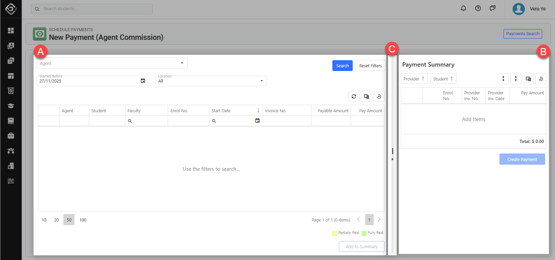Set page size to 100 items
Viewport: 555px width, 260px height.
coord(83,220)
